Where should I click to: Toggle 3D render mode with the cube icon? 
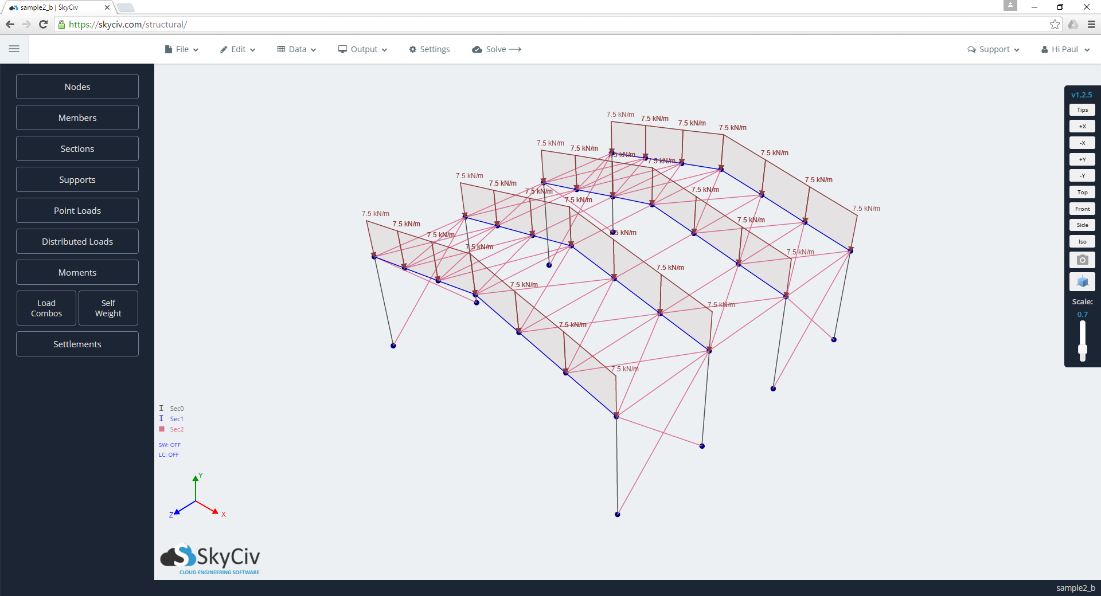click(1082, 281)
